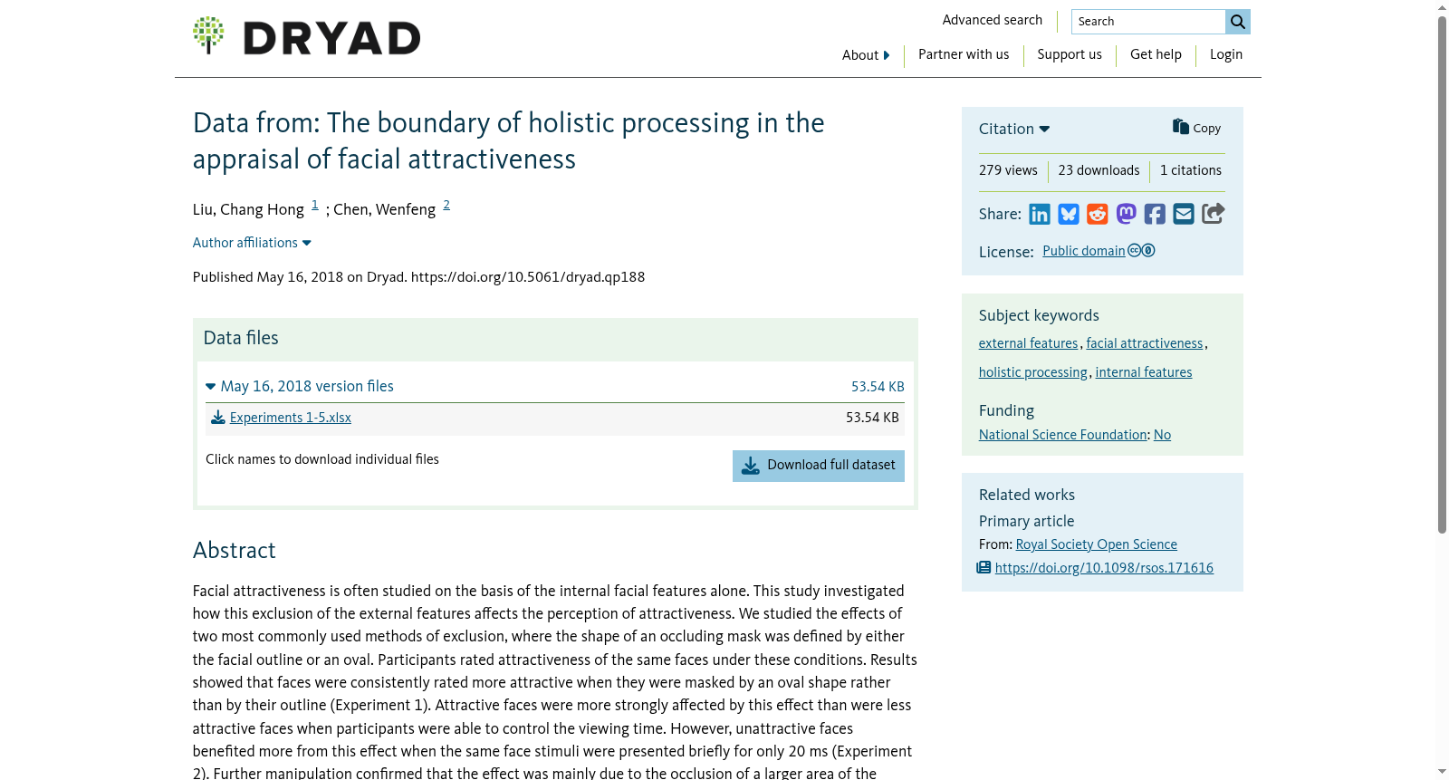The width and height of the screenshot is (1449, 780).
Task: Collapse May 16, 2018 version files
Action: click(300, 386)
